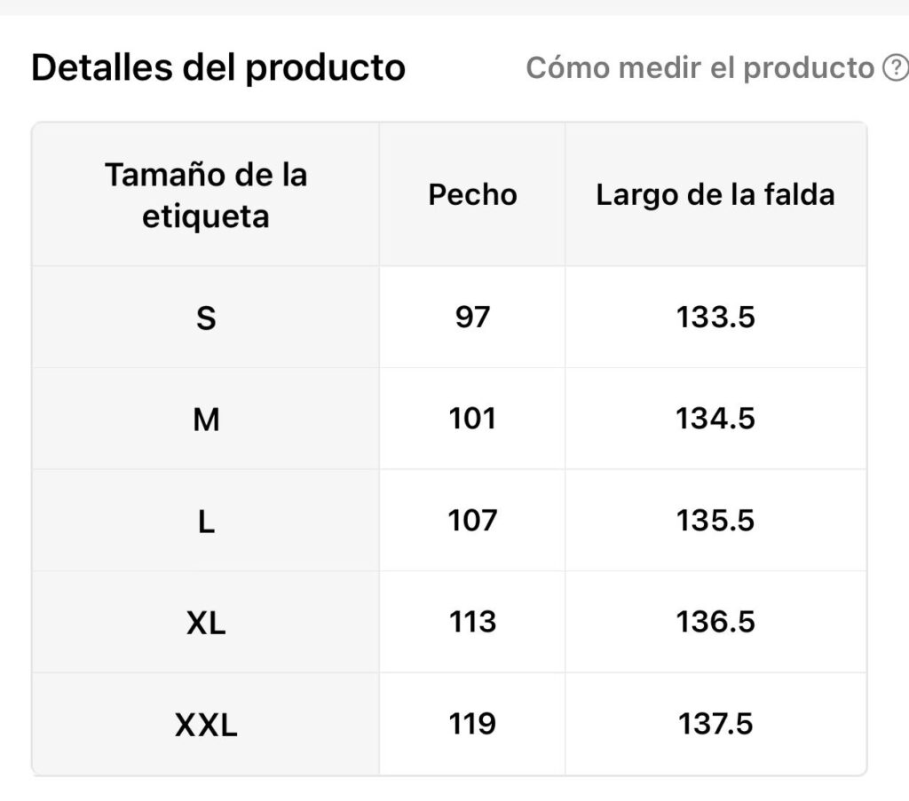Click the chest value 107

pyautogui.click(x=472, y=520)
